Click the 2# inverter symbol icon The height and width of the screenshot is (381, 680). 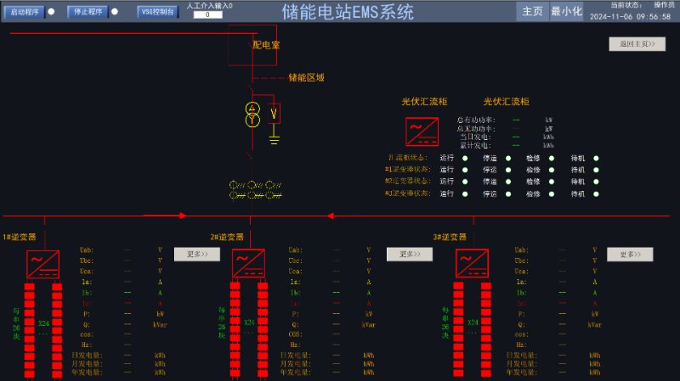[x=249, y=264]
